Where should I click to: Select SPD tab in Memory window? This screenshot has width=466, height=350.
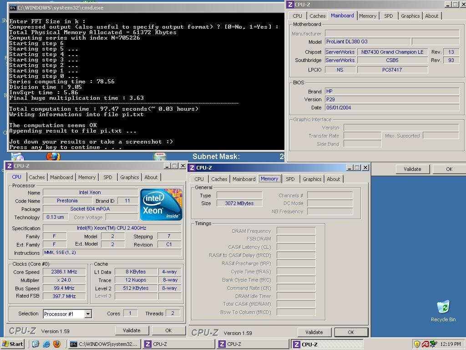click(290, 179)
